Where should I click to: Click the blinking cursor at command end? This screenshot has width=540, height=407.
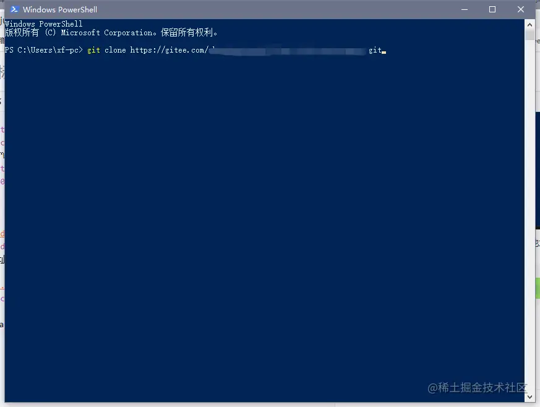click(x=384, y=53)
